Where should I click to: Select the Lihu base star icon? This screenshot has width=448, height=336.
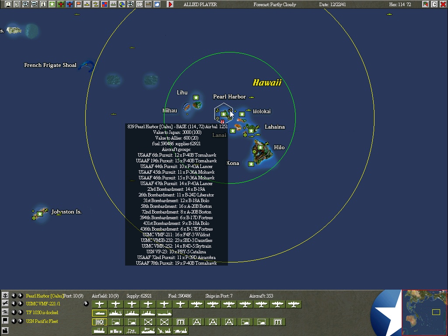tap(196, 98)
